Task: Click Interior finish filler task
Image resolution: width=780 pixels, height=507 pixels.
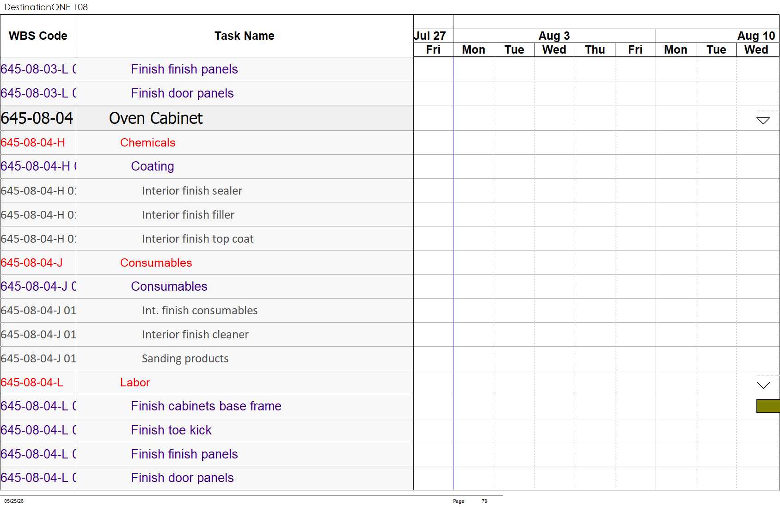Action: (x=188, y=214)
